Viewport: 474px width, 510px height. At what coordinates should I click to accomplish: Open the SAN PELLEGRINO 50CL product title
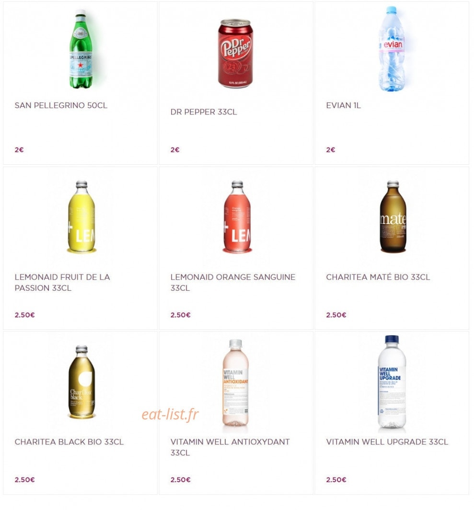(x=61, y=105)
